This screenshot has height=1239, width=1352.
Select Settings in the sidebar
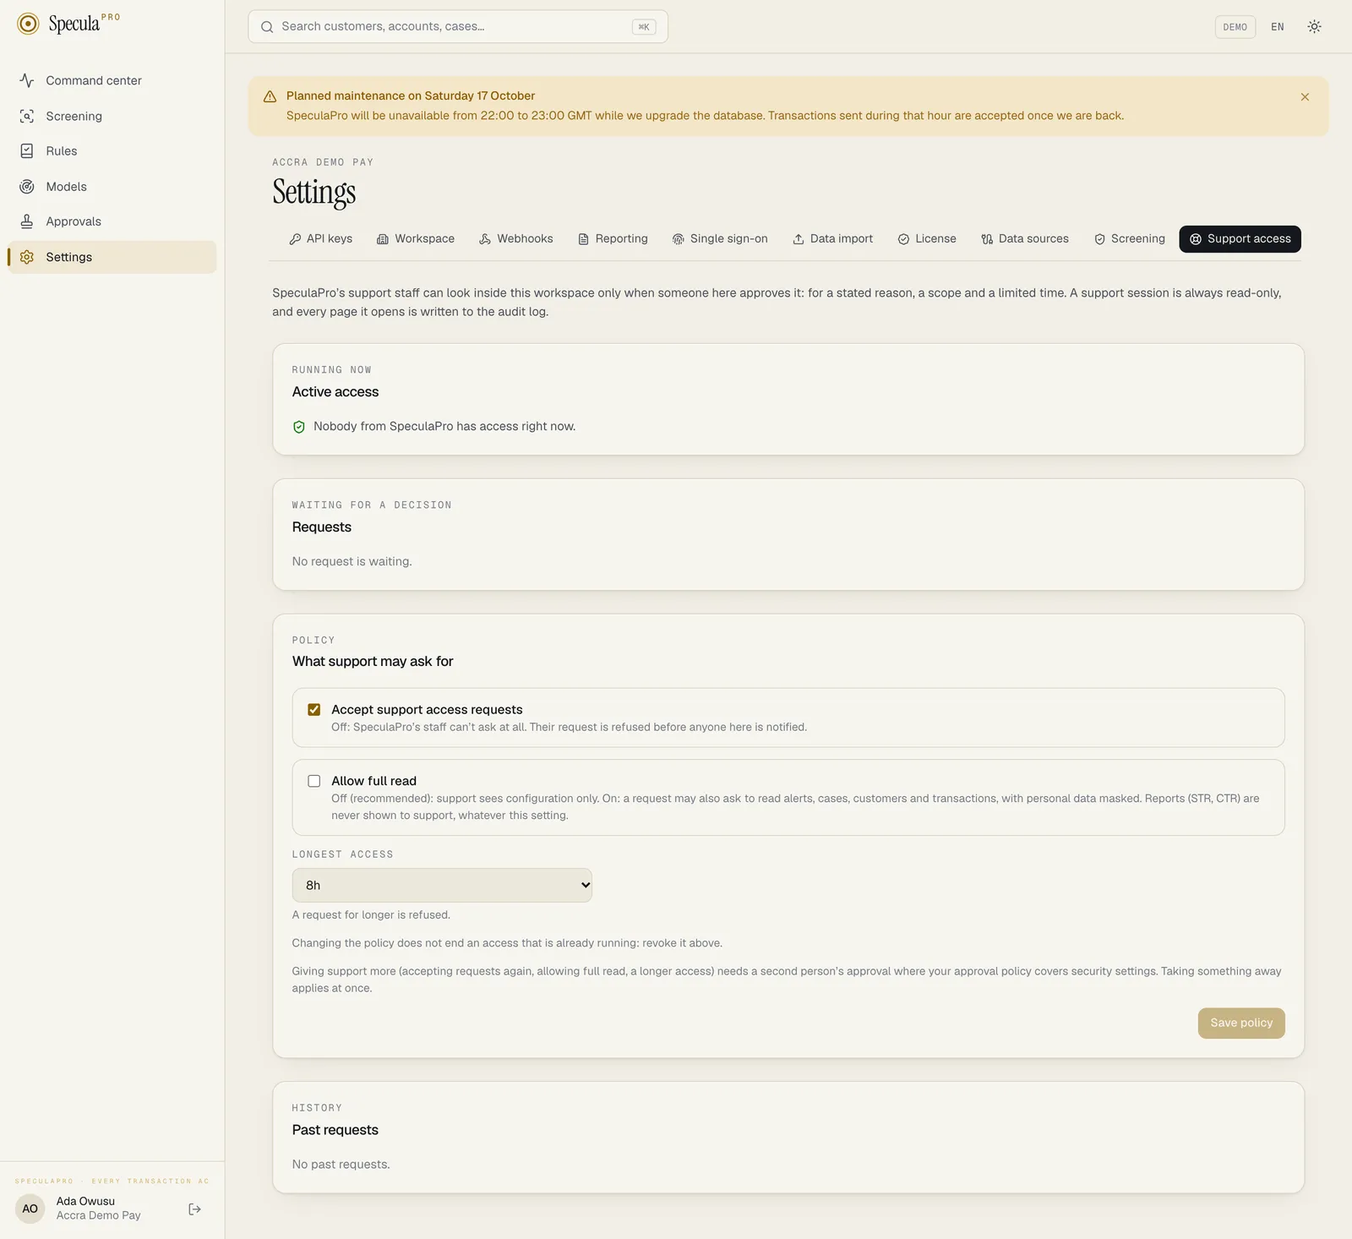112,257
